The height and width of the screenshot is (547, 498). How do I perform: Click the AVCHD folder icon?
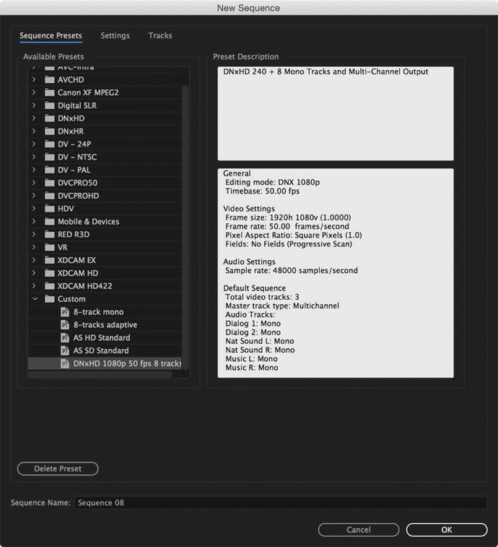click(x=50, y=80)
